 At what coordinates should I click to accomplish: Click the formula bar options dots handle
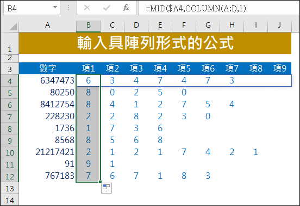[68, 8]
